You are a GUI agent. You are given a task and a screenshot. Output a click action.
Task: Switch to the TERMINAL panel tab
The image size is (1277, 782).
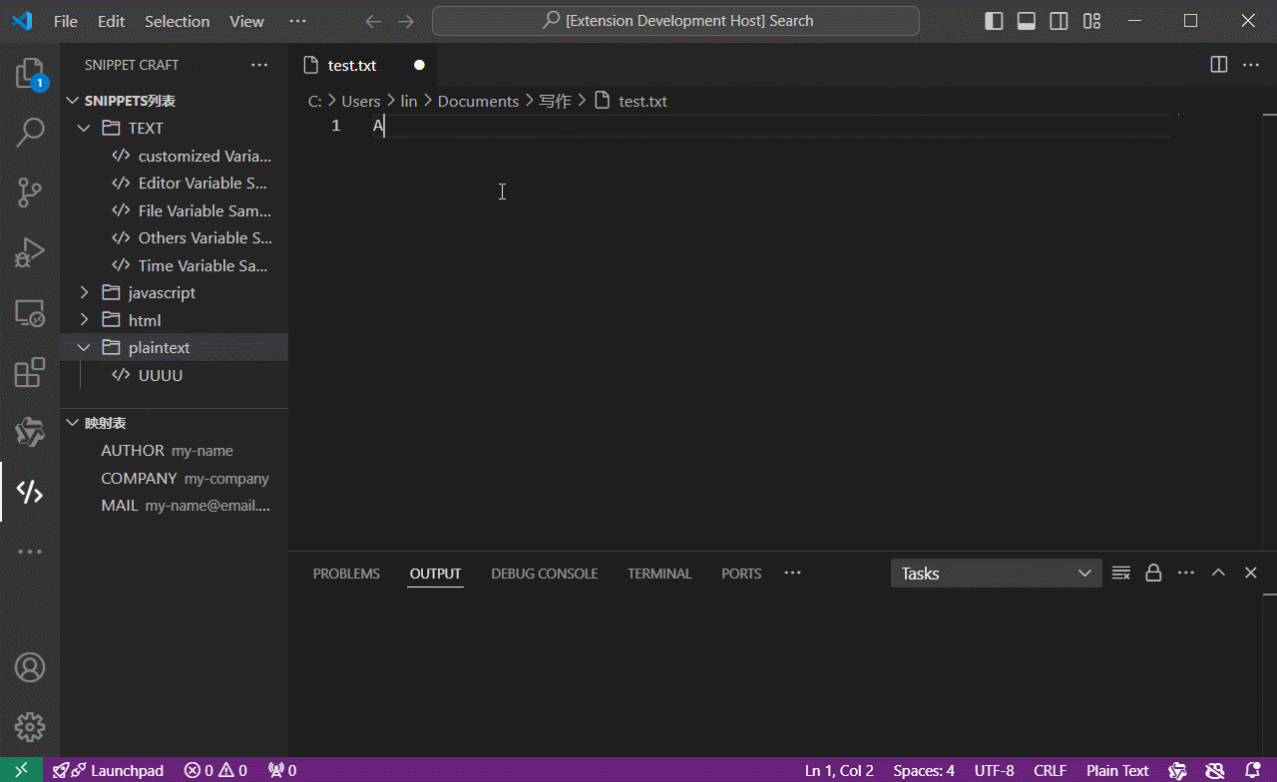point(659,574)
